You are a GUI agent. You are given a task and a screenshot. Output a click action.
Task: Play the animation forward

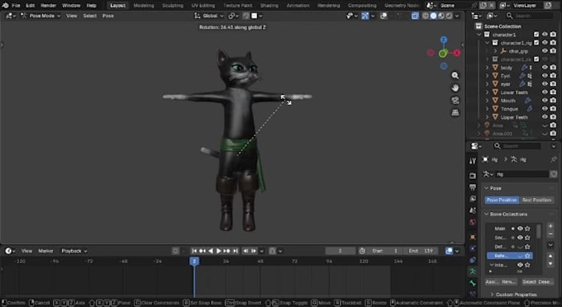219,251
